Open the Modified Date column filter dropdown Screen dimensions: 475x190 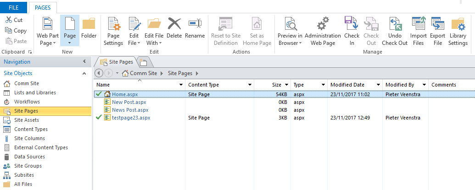[x=378, y=85]
